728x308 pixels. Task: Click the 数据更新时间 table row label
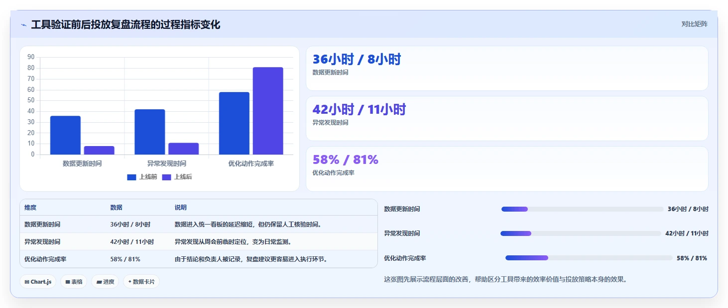coord(42,225)
